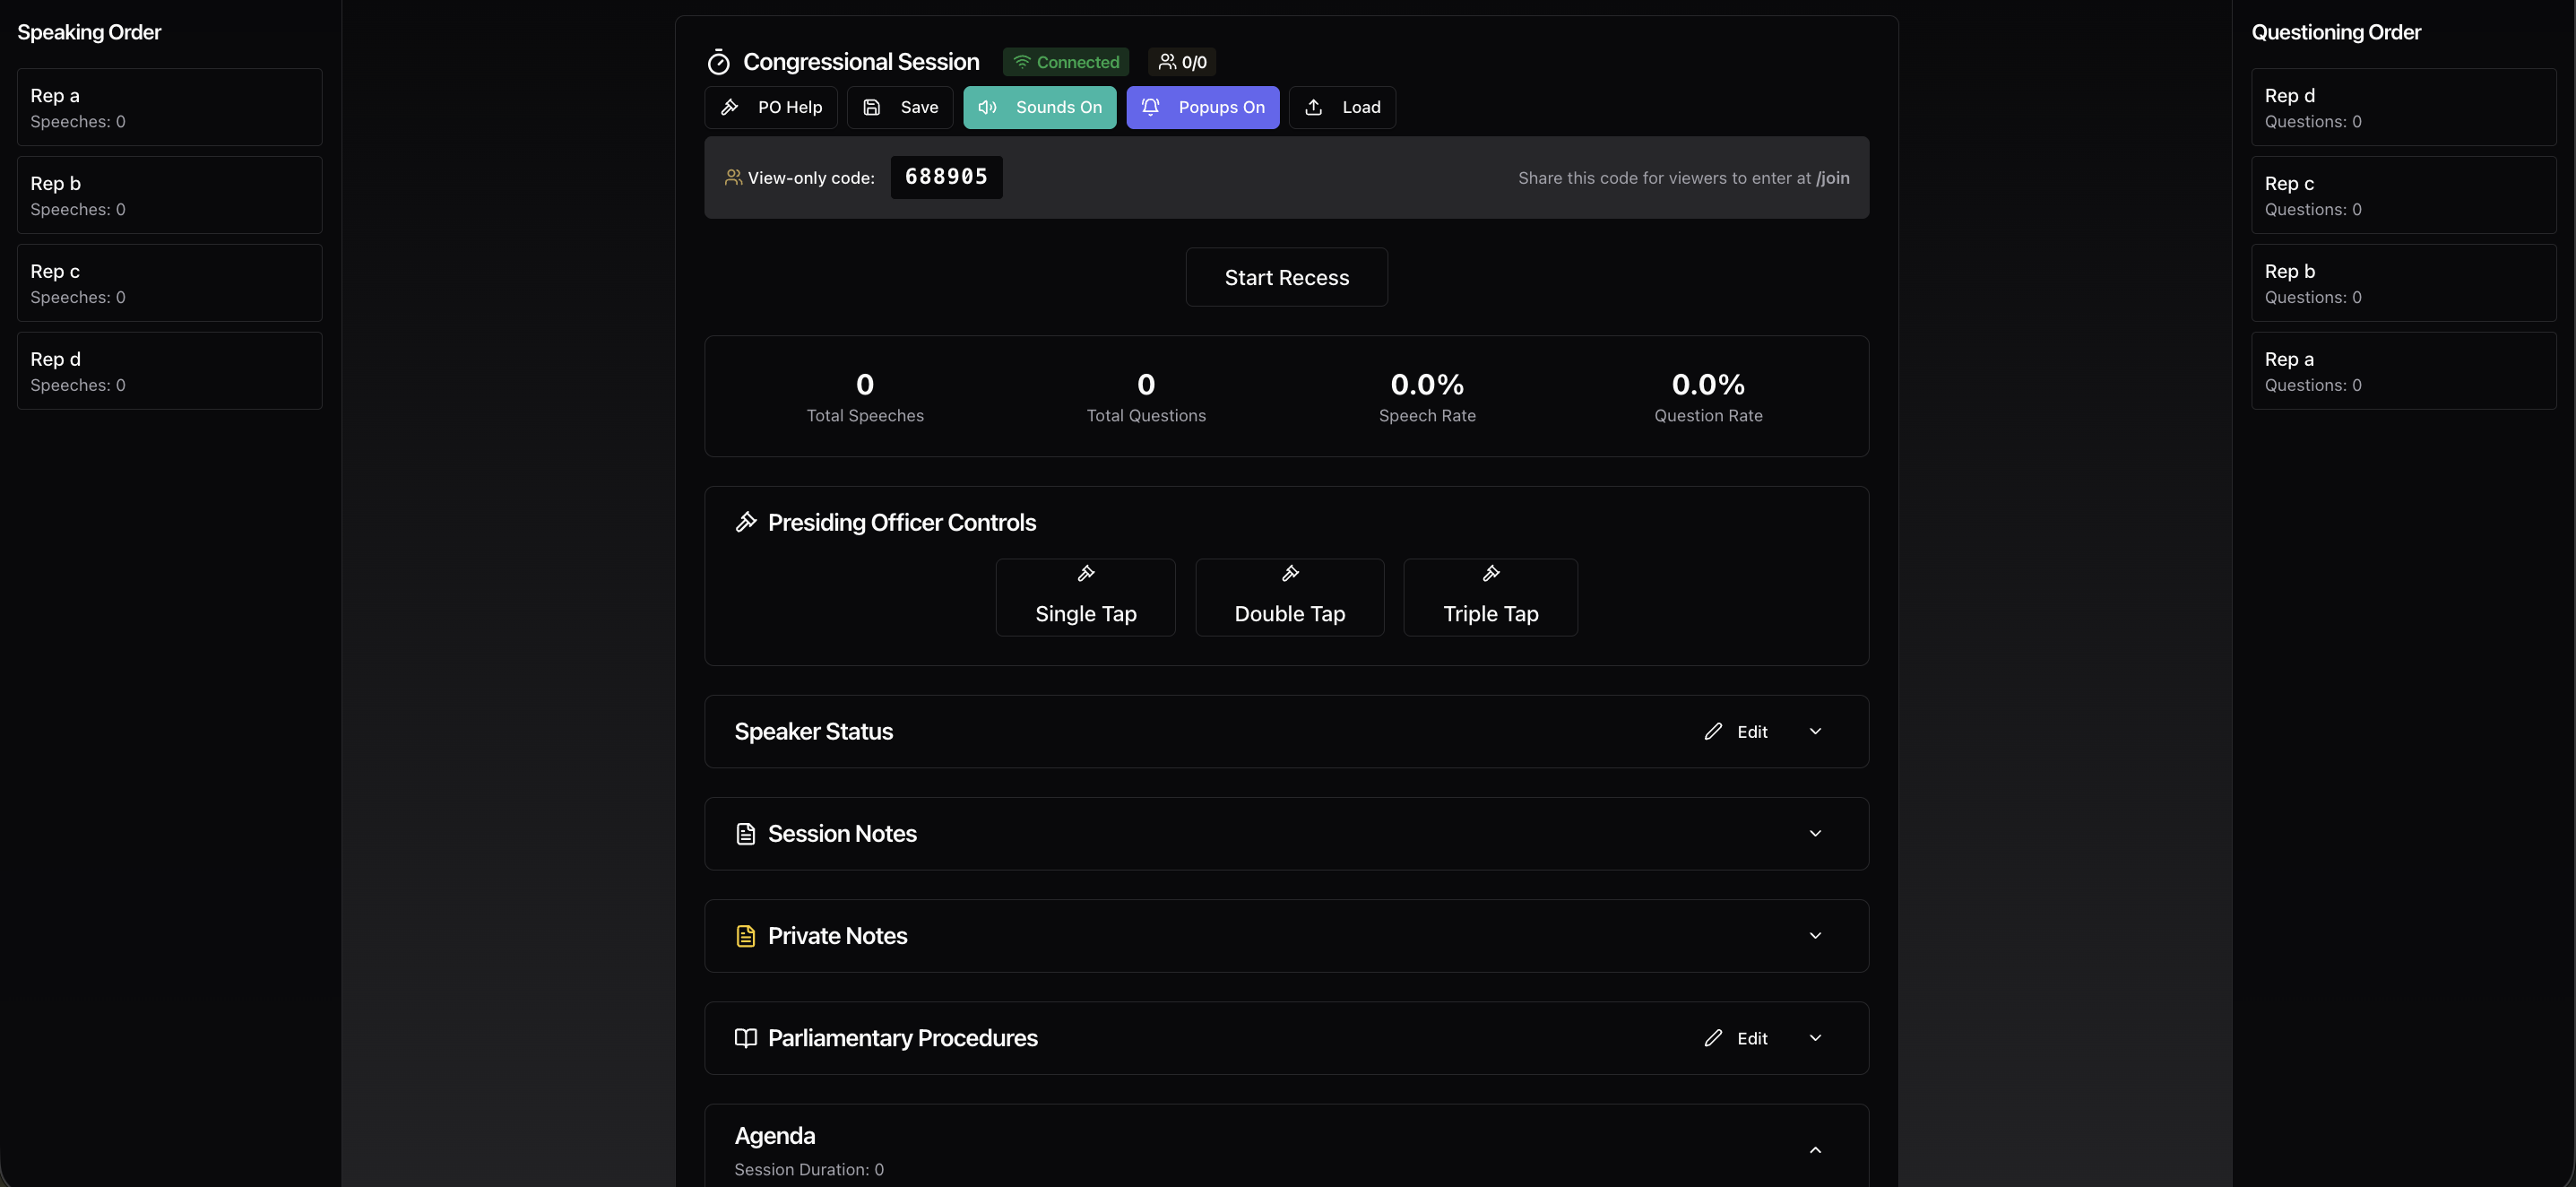
Task: Hit the Double Tap gavel button
Action: [1289, 597]
